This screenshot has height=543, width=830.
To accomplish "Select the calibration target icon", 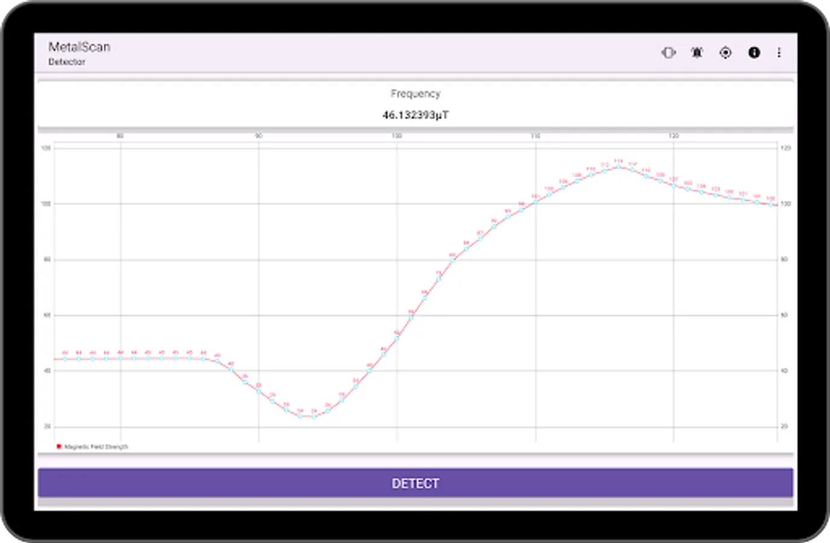I will [726, 52].
